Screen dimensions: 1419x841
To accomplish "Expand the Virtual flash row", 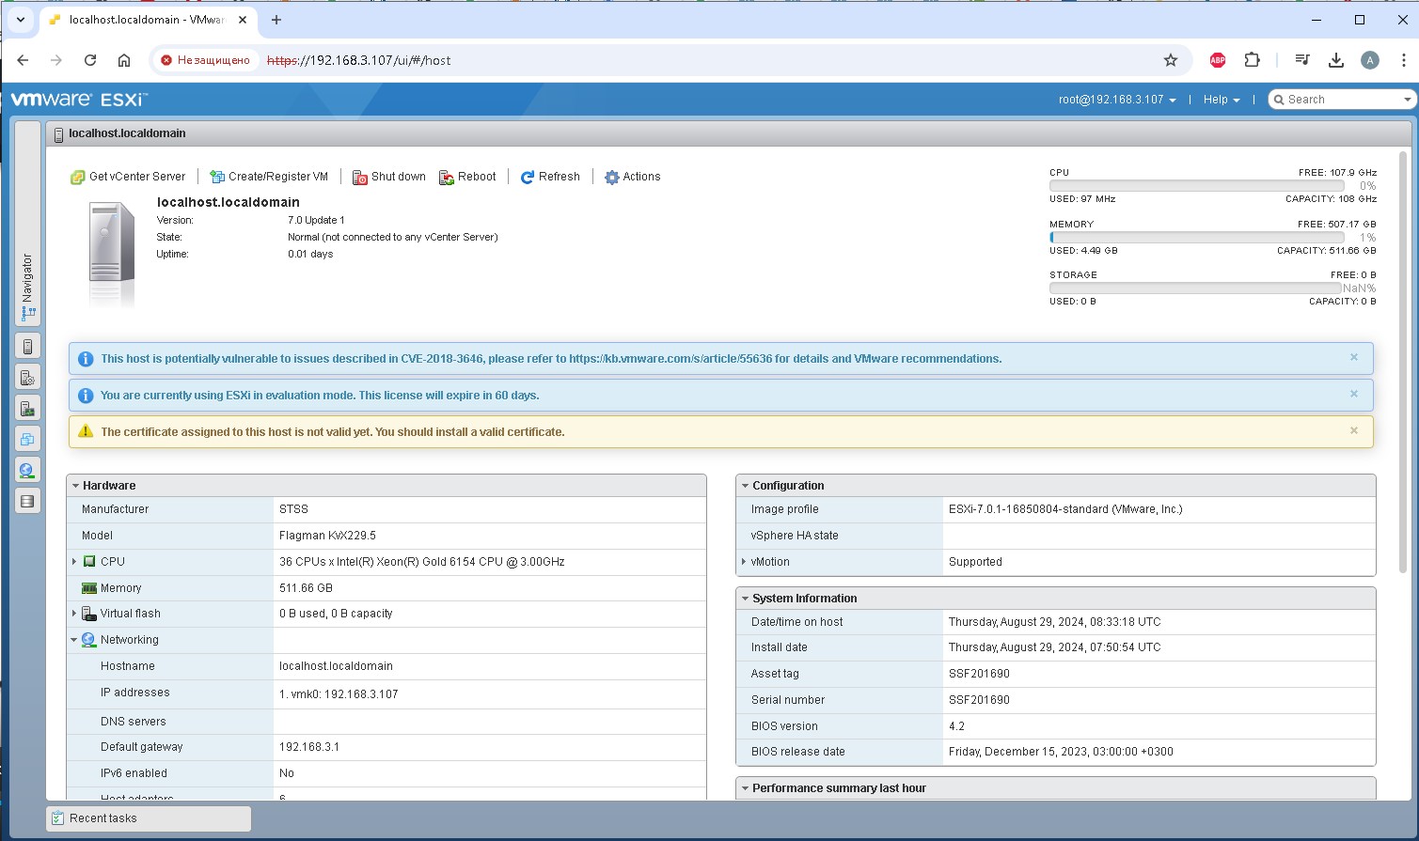I will pos(74,614).
